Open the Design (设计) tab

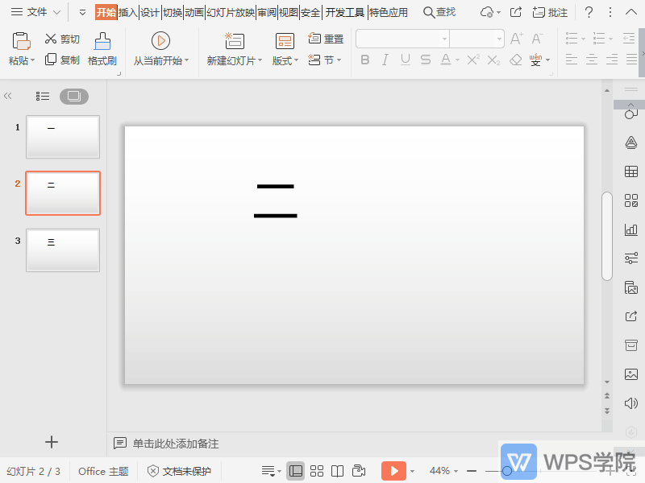(x=150, y=12)
